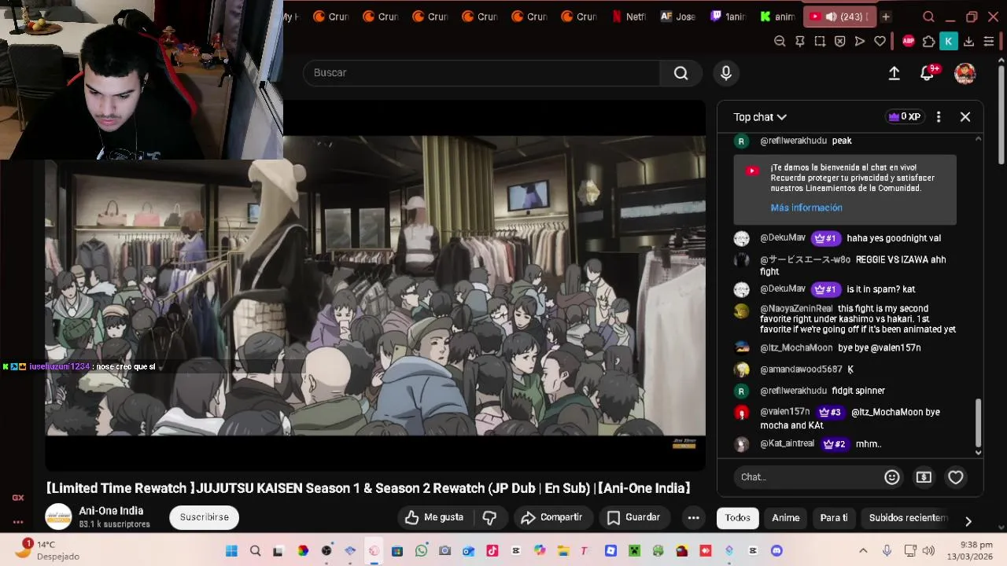Switch to the AF Jose tab
This screenshot has height=566, width=1007.
click(x=678, y=17)
